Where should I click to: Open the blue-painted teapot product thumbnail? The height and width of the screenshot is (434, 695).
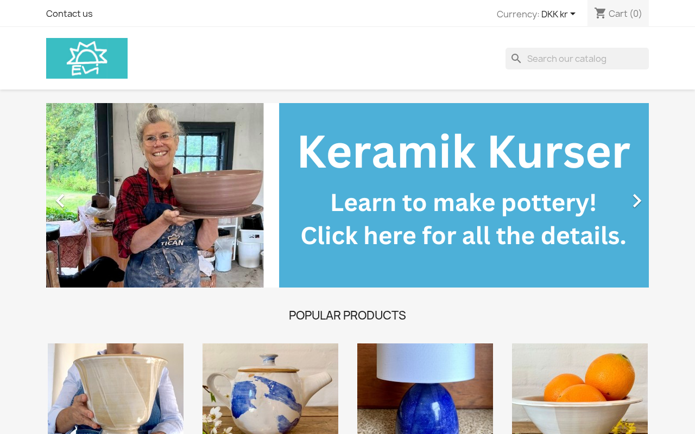270,388
